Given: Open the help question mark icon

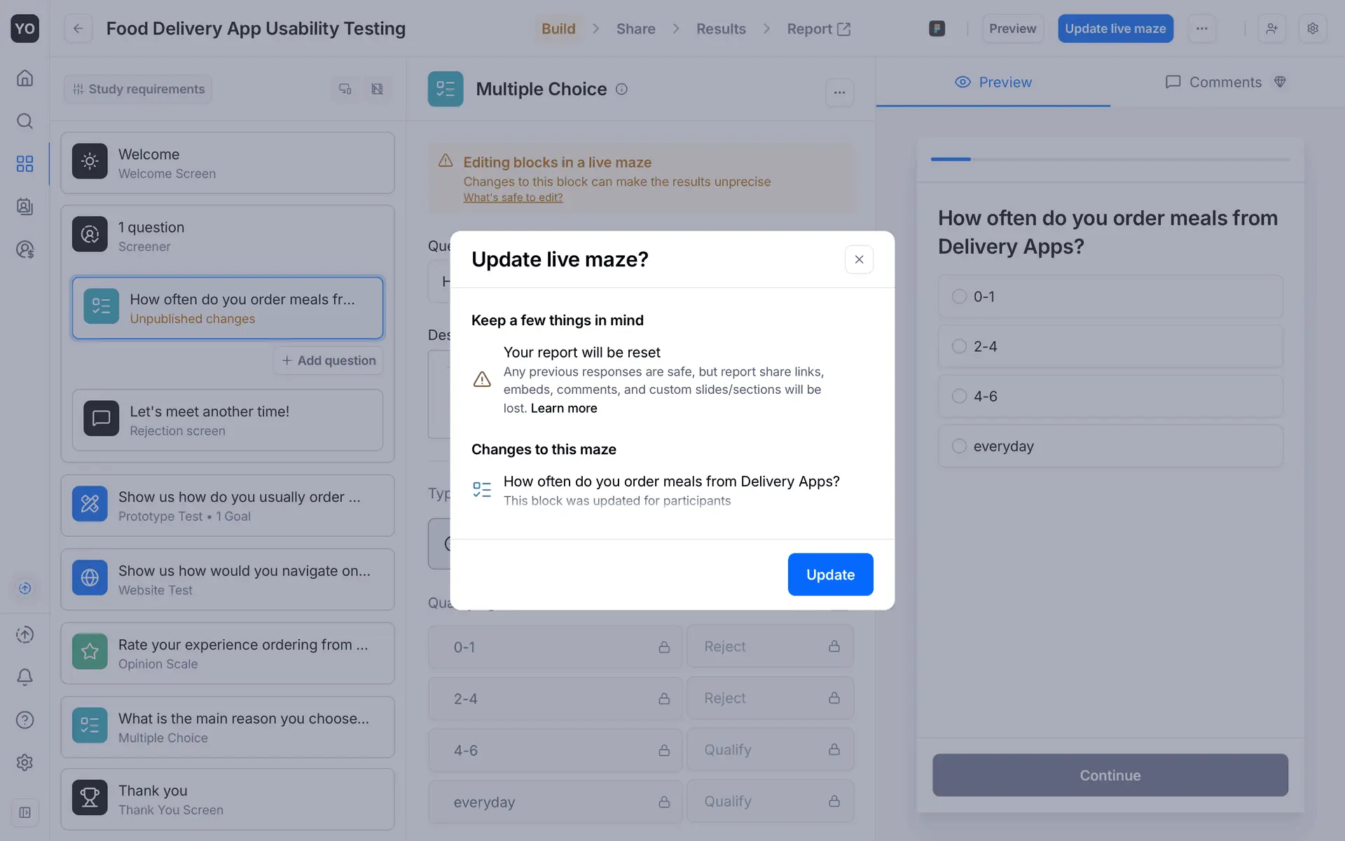Looking at the screenshot, I should [x=25, y=720].
